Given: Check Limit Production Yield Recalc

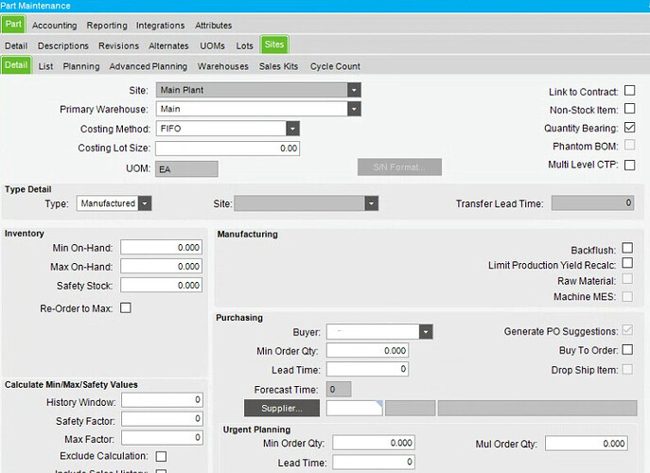Looking at the screenshot, I should (x=627, y=263).
